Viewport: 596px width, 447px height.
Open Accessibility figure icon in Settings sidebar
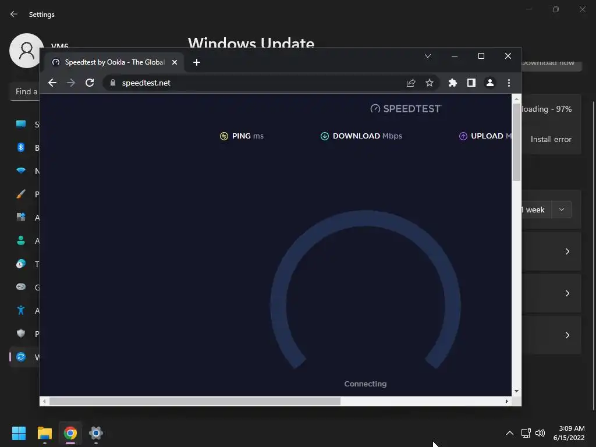pyautogui.click(x=21, y=310)
